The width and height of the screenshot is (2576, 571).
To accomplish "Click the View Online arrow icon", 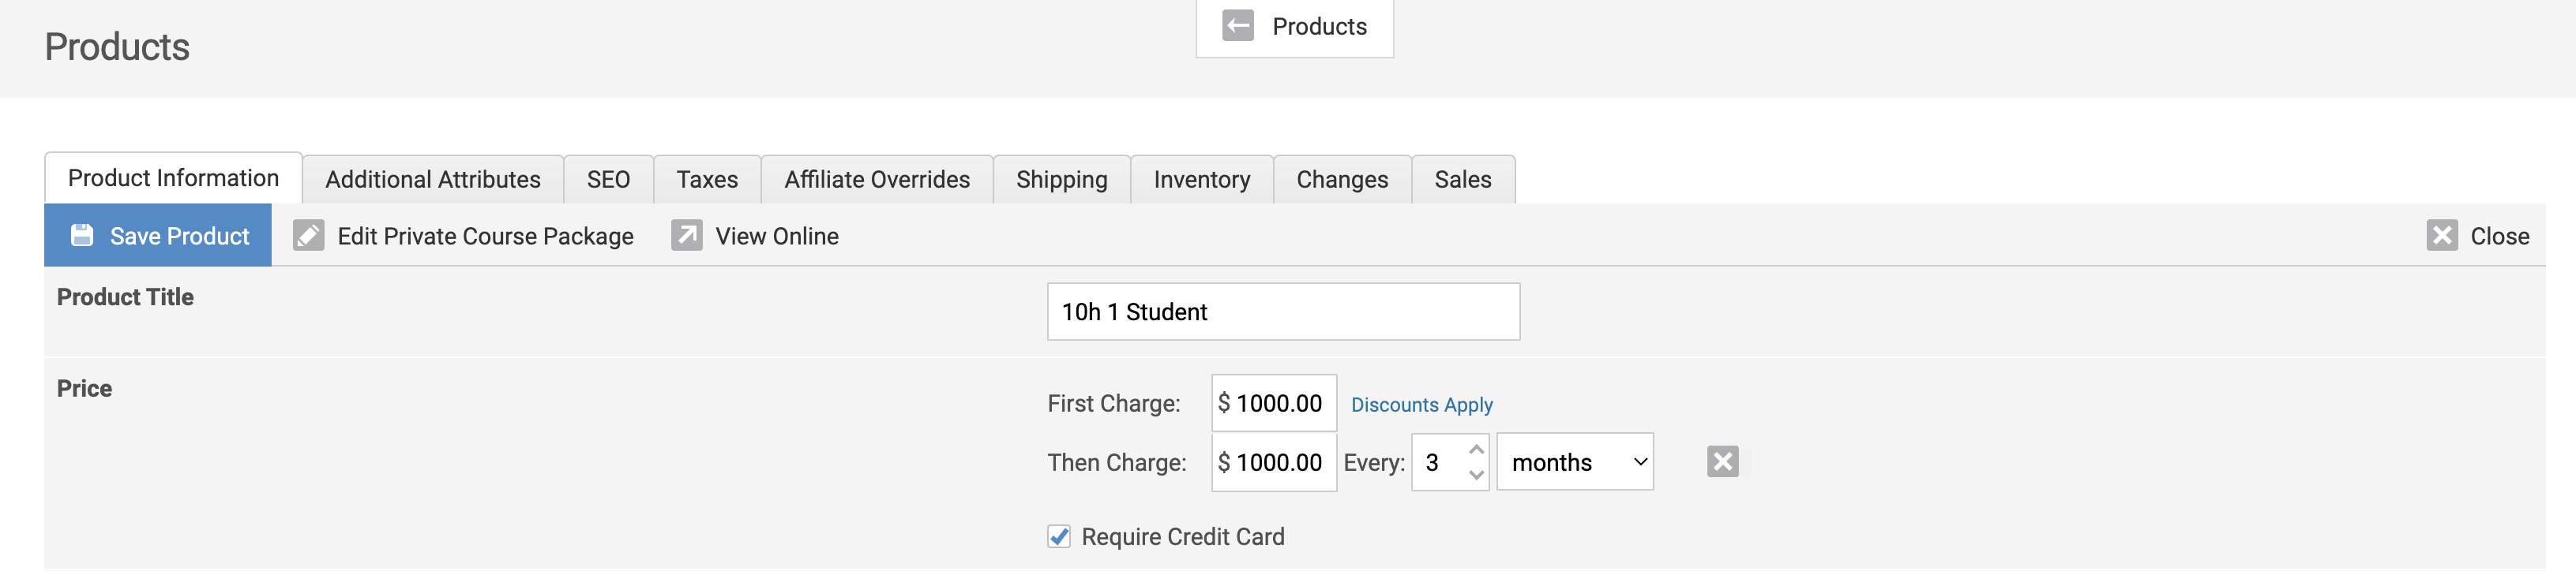I will pos(686,236).
